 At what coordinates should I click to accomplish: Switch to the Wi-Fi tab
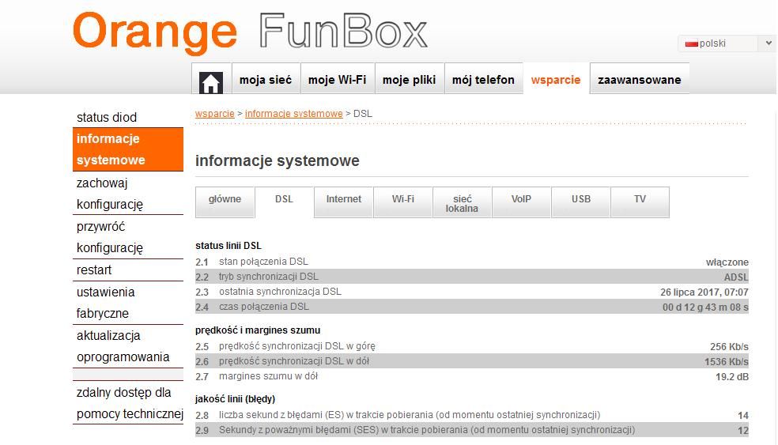click(x=403, y=202)
